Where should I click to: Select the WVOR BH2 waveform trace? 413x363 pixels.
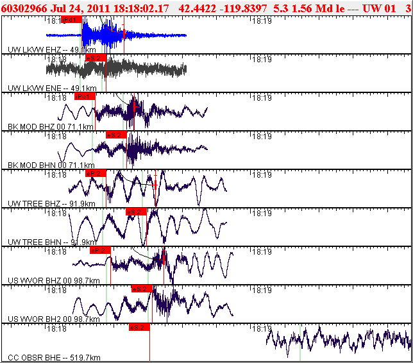[x=153, y=303]
